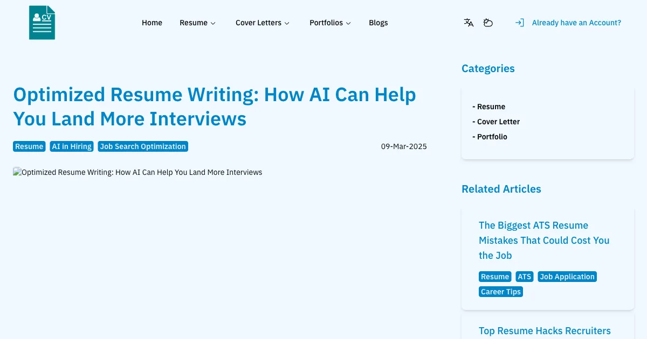Select the Portfolio category

490,137
